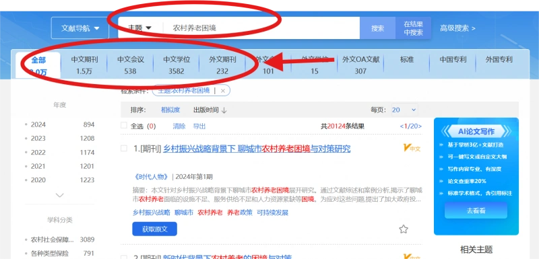Click the 在结果中搜索 button
This screenshot has width=539, height=259.
(413, 28)
